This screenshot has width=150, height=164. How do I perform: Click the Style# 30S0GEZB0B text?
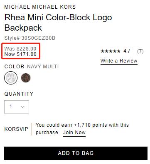coord(30,38)
